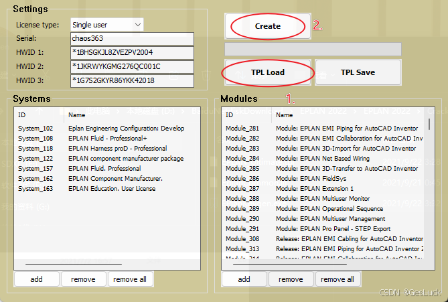Select System_162 EPLAN Component Manufacturer row
The image size is (448, 302).
(x=107, y=178)
